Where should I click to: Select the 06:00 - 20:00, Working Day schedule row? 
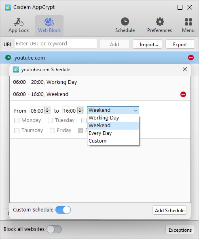(x=100, y=82)
